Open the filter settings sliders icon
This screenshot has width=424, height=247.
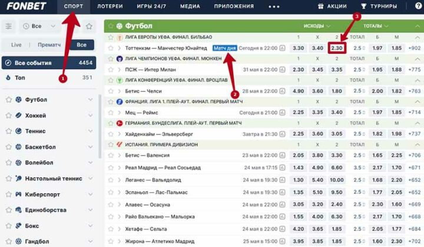[9, 27]
